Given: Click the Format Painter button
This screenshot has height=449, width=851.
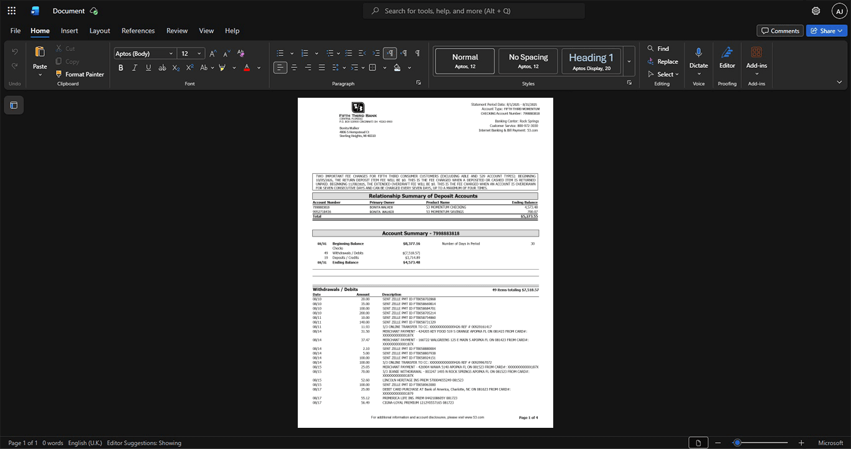Looking at the screenshot, I should tap(79, 74).
